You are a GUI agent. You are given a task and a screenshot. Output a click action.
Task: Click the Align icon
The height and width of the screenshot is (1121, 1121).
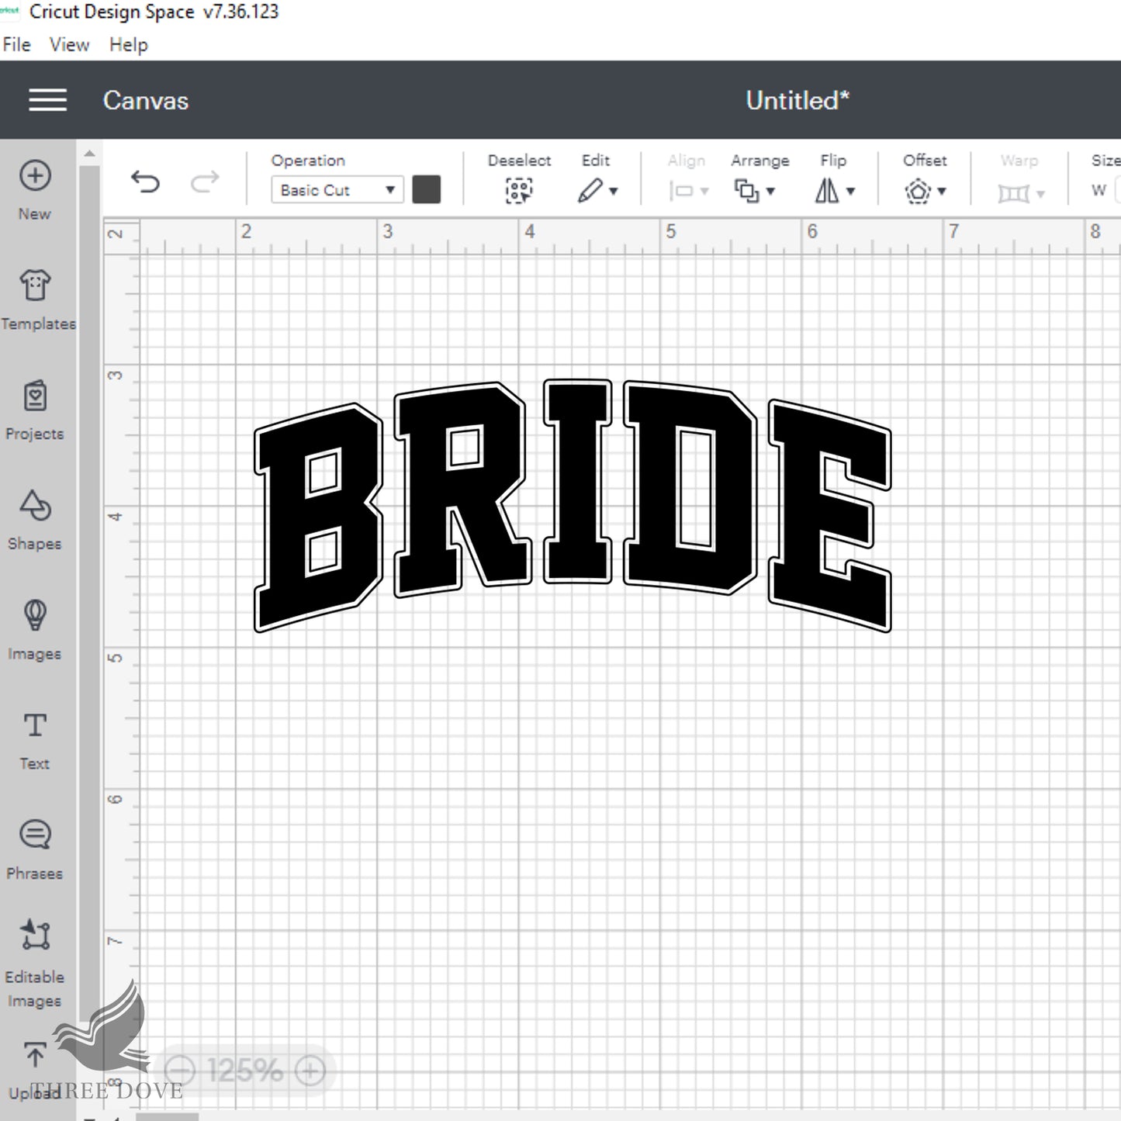[680, 191]
